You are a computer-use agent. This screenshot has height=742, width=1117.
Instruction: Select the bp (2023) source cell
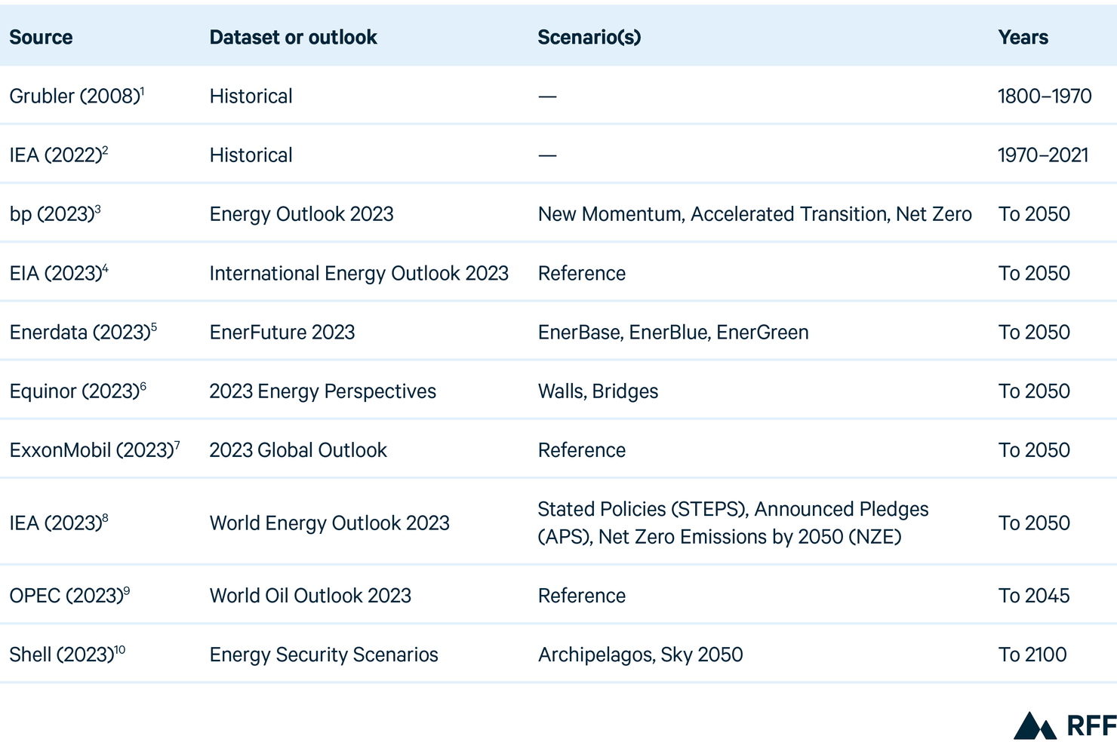54,213
